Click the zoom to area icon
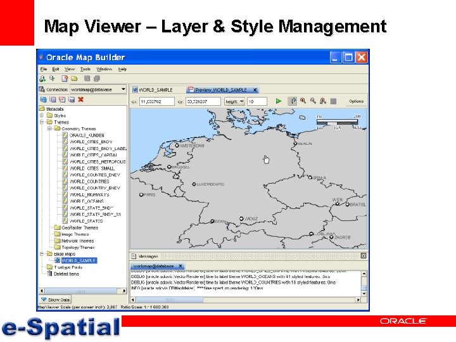456x342 pixels. point(323,101)
